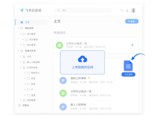The height and width of the screenshot is (120, 154).
Task: Click the folder icon next to 财务
Action: 28,84
